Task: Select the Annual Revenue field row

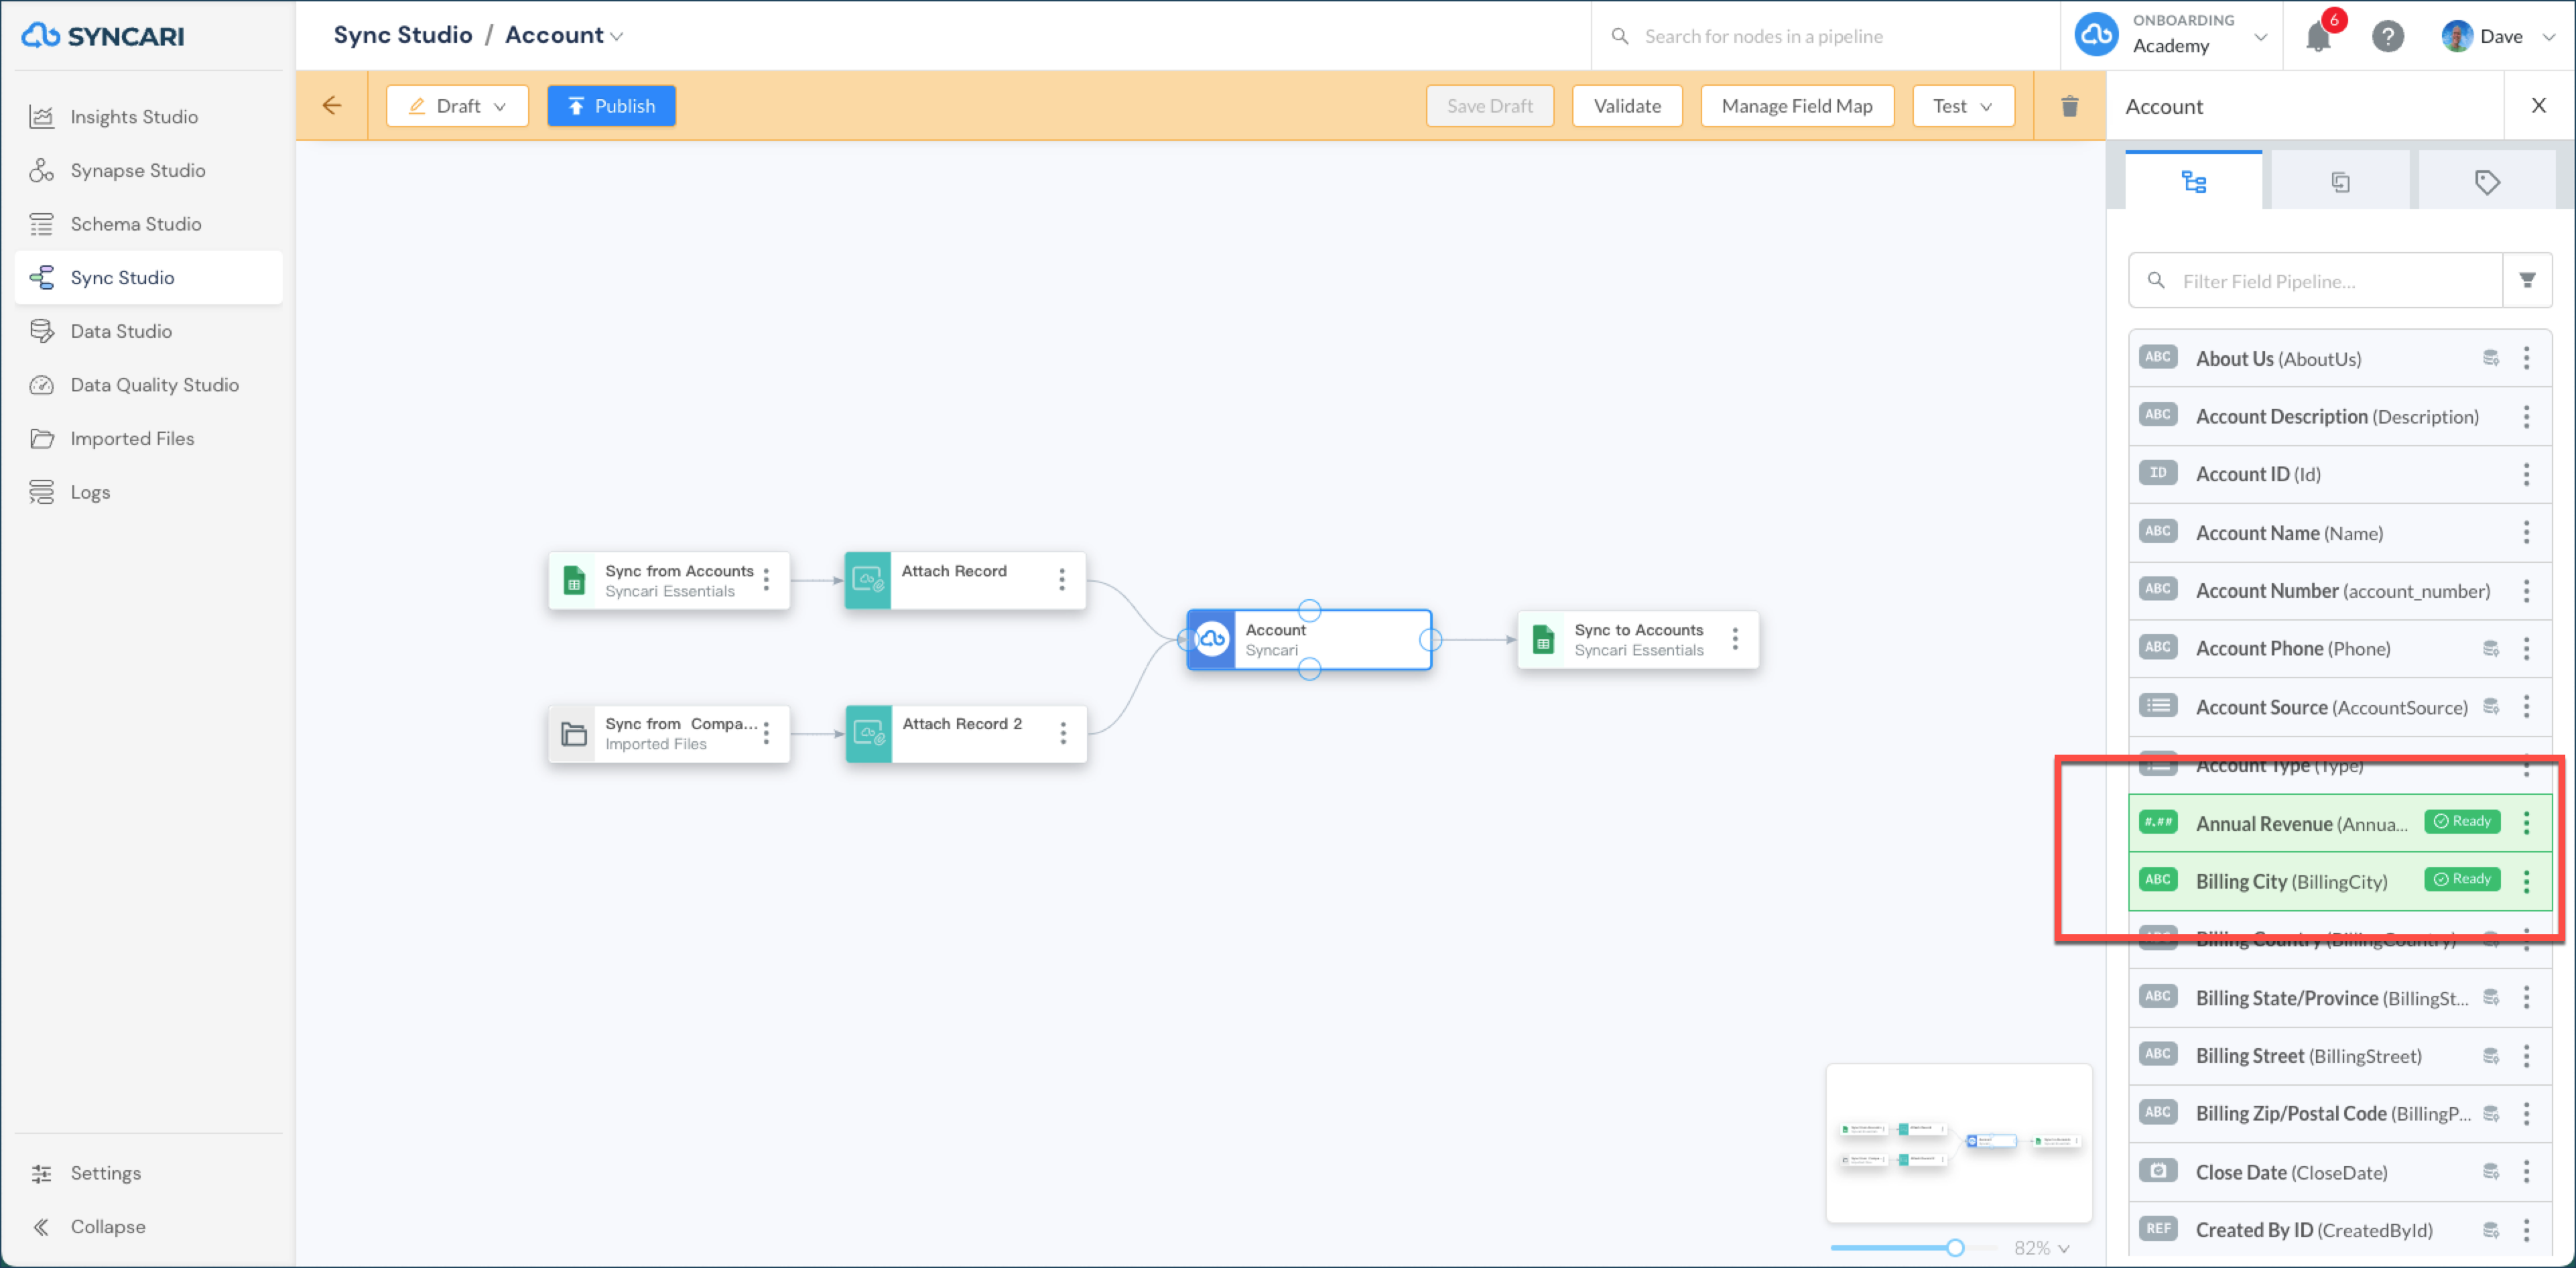Action: tap(2339, 822)
